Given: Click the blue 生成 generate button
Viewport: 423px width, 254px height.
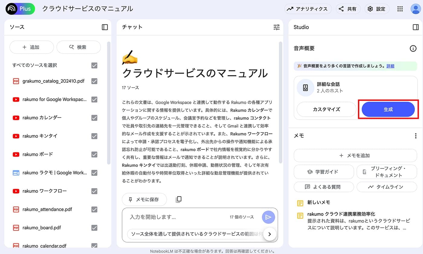Looking at the screenshot, I should [388, 109].
